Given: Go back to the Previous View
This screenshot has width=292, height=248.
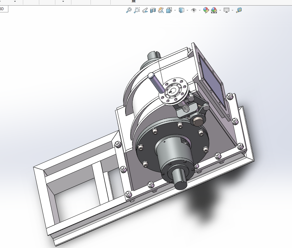Looking at the screenshot, I should pyautogui.click(x=145, y=10).
